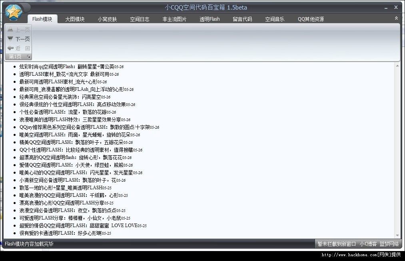Open the page group dialog launcher icon
Image resolution: width=405 pixels, height=261 pixels.
pos(28,57)
